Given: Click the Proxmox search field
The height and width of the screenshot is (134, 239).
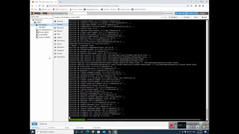Looking at the screenshot, I should 77,13.
